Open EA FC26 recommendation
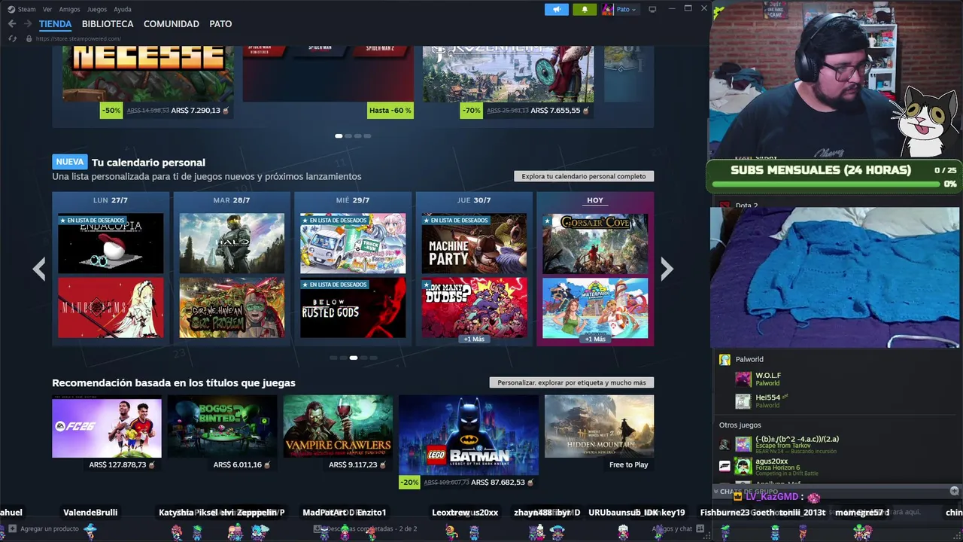The image size is (963, 542). (x=107, y=427)
